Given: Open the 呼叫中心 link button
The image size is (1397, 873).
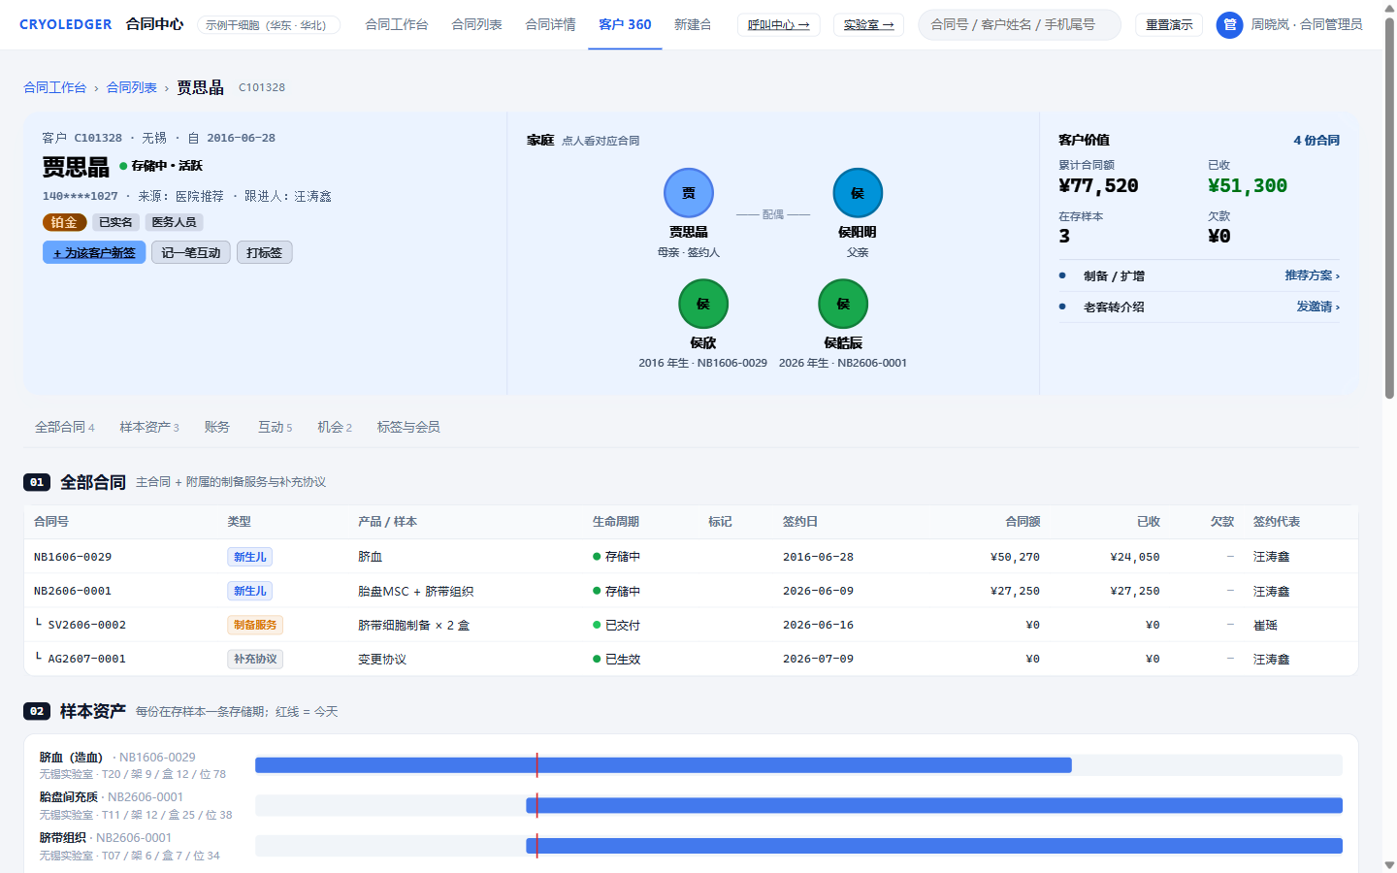Looking at the screenshot, I should coord(779,25).
